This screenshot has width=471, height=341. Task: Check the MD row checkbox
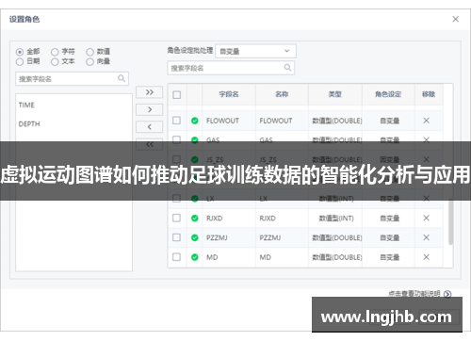177,257
